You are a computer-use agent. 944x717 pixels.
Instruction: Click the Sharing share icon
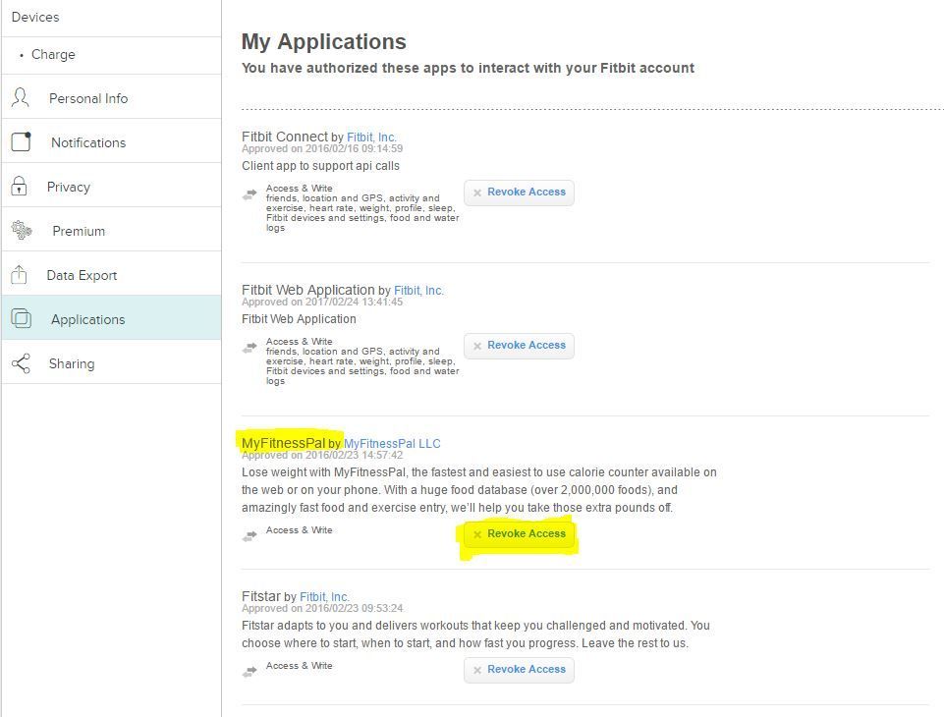point(21,363)
